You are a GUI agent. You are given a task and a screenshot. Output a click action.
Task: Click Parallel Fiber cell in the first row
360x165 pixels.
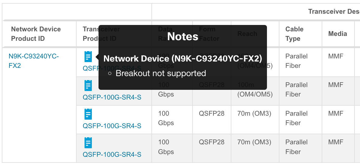(296, 61)
